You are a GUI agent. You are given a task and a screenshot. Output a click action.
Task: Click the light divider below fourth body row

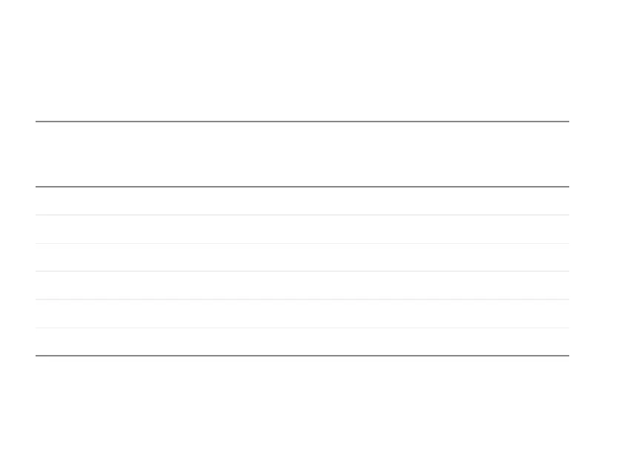tap(302, 299)
